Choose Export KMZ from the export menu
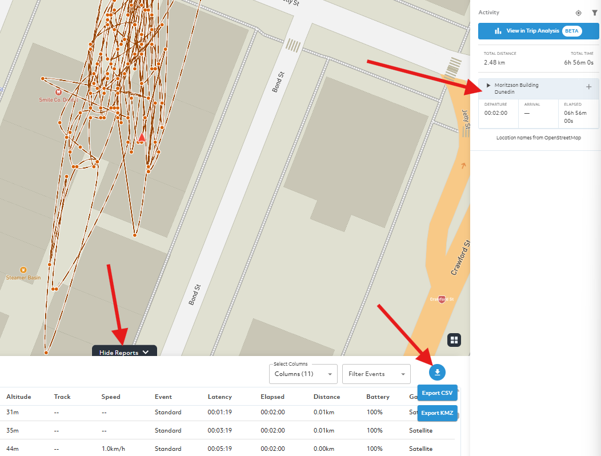601x456 pixels. pos(438,413)
